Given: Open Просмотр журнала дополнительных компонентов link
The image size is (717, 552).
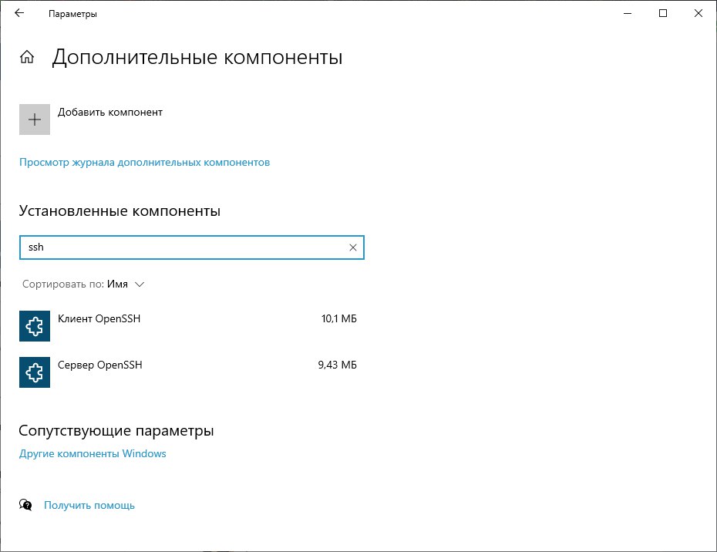Looking at the screenshot, I should (144, 163).
